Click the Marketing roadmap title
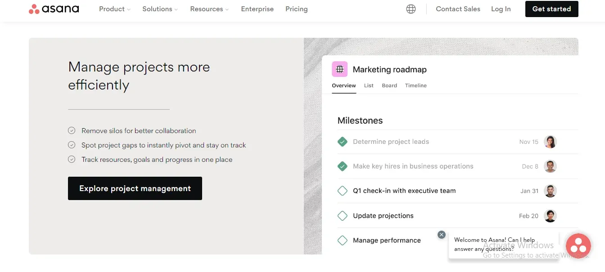Viewport: 605px width, 272px height. [x=390, y=70]
